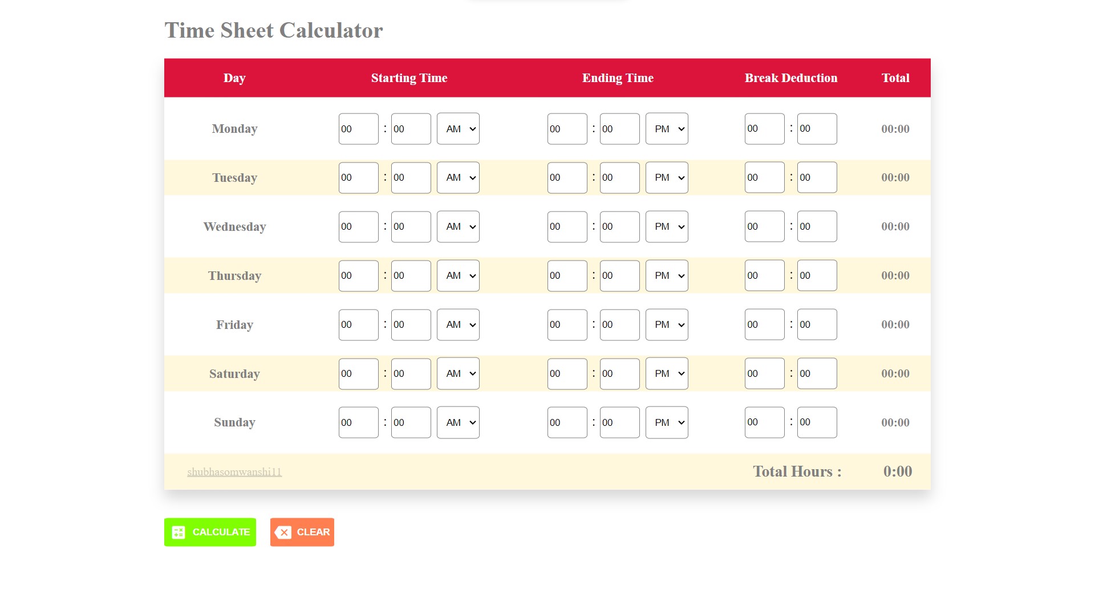Screen dimensions: 1095x610
Task: Open Thursday starting time AM/PM dropdown
Action: tap(458, 276)
